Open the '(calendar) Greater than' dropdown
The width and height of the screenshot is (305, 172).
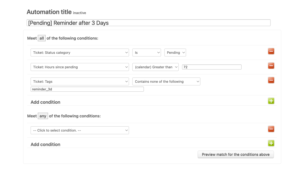click(155, 67)
